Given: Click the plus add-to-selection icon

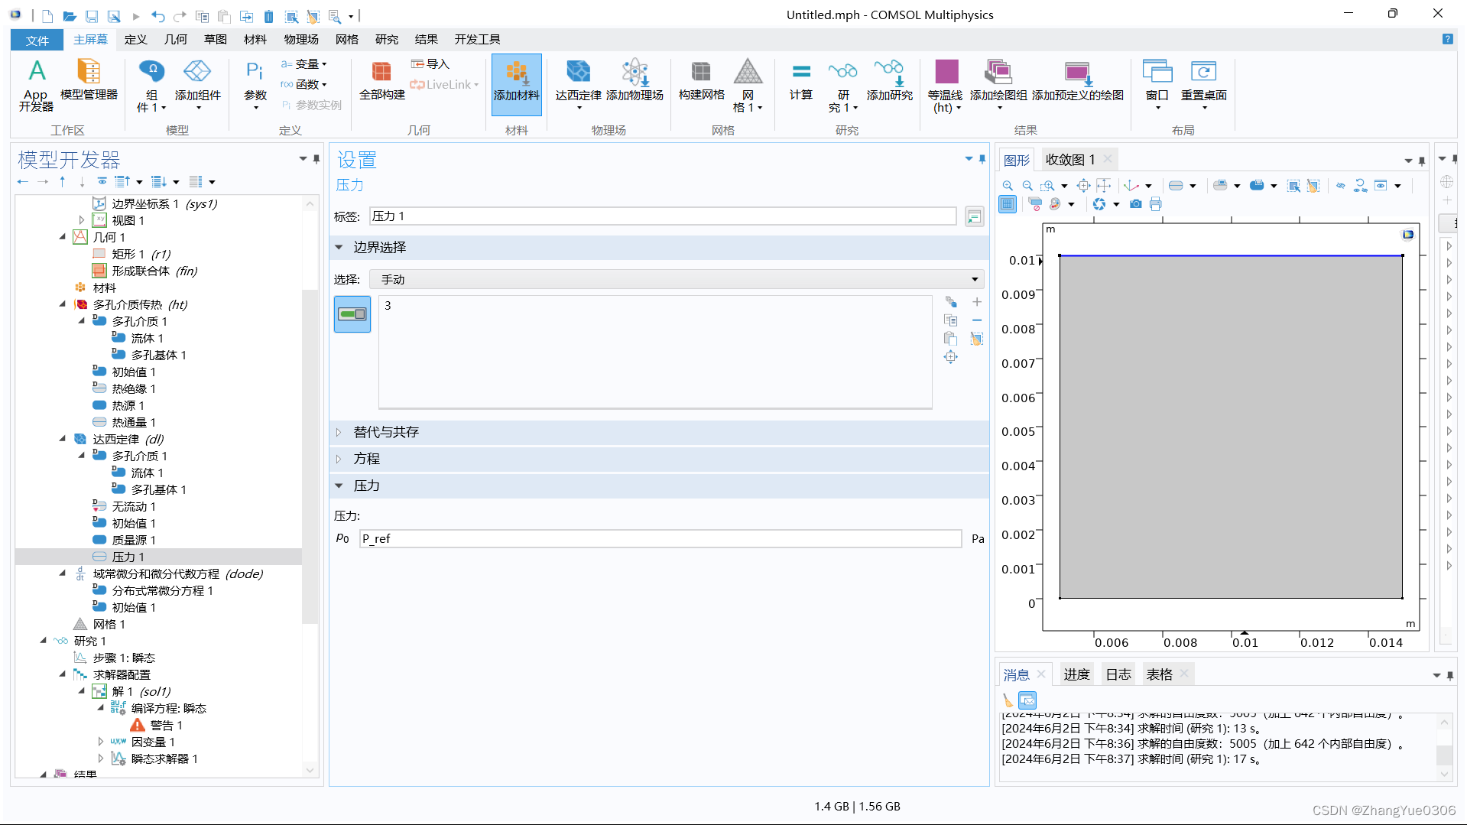Looking at the screenshot, I should [977, 302].
